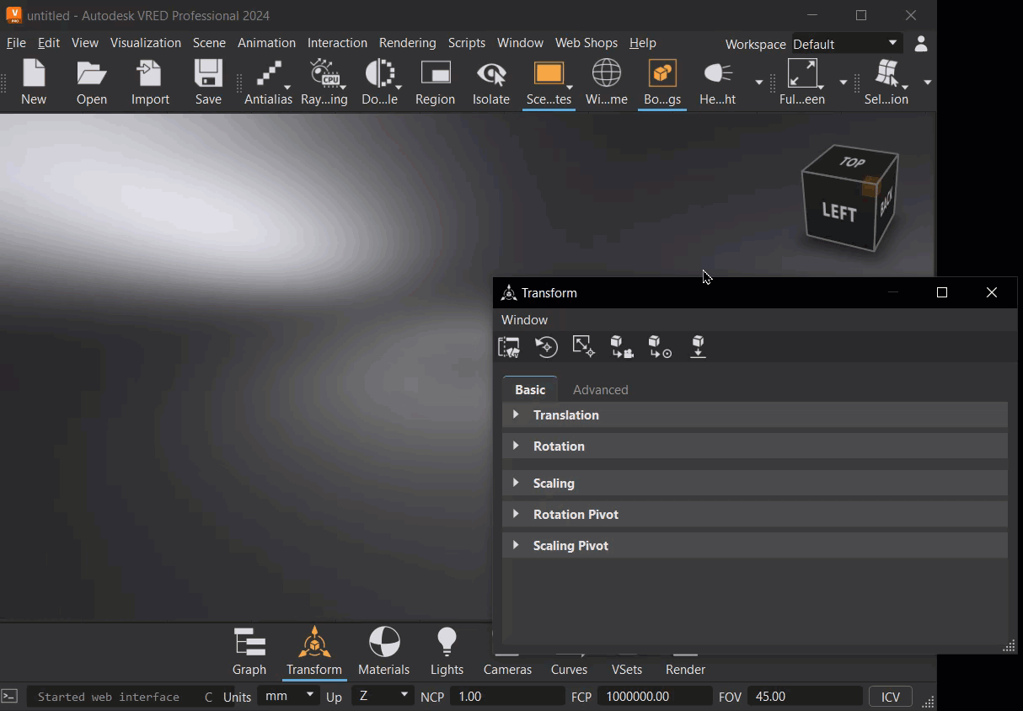The height and width of the screenshot is (711, 1023).
Task: Click the terminal icon in status bar
Action: pyautogui.click(x=9, y=696)
